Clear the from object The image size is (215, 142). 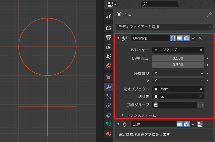pyautogui.click(x=201, y=89)
